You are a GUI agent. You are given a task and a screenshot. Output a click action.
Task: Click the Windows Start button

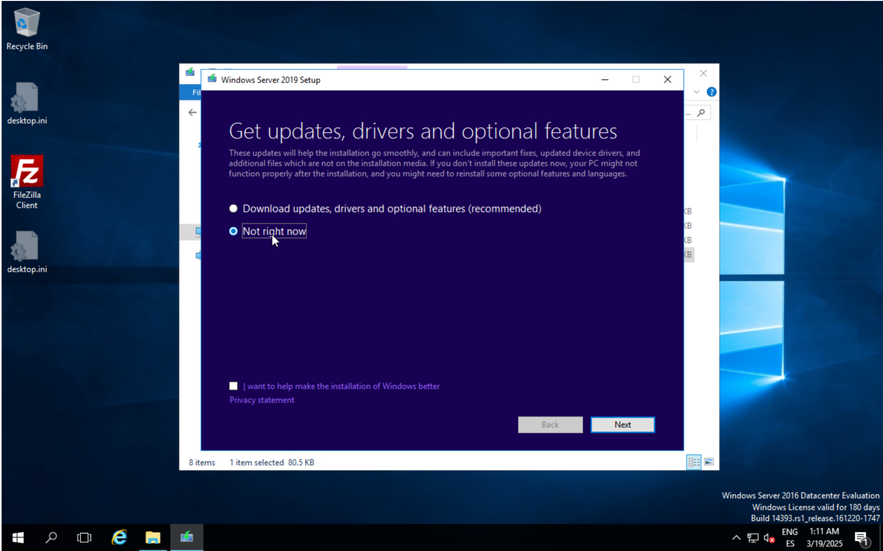pos(17,537)
